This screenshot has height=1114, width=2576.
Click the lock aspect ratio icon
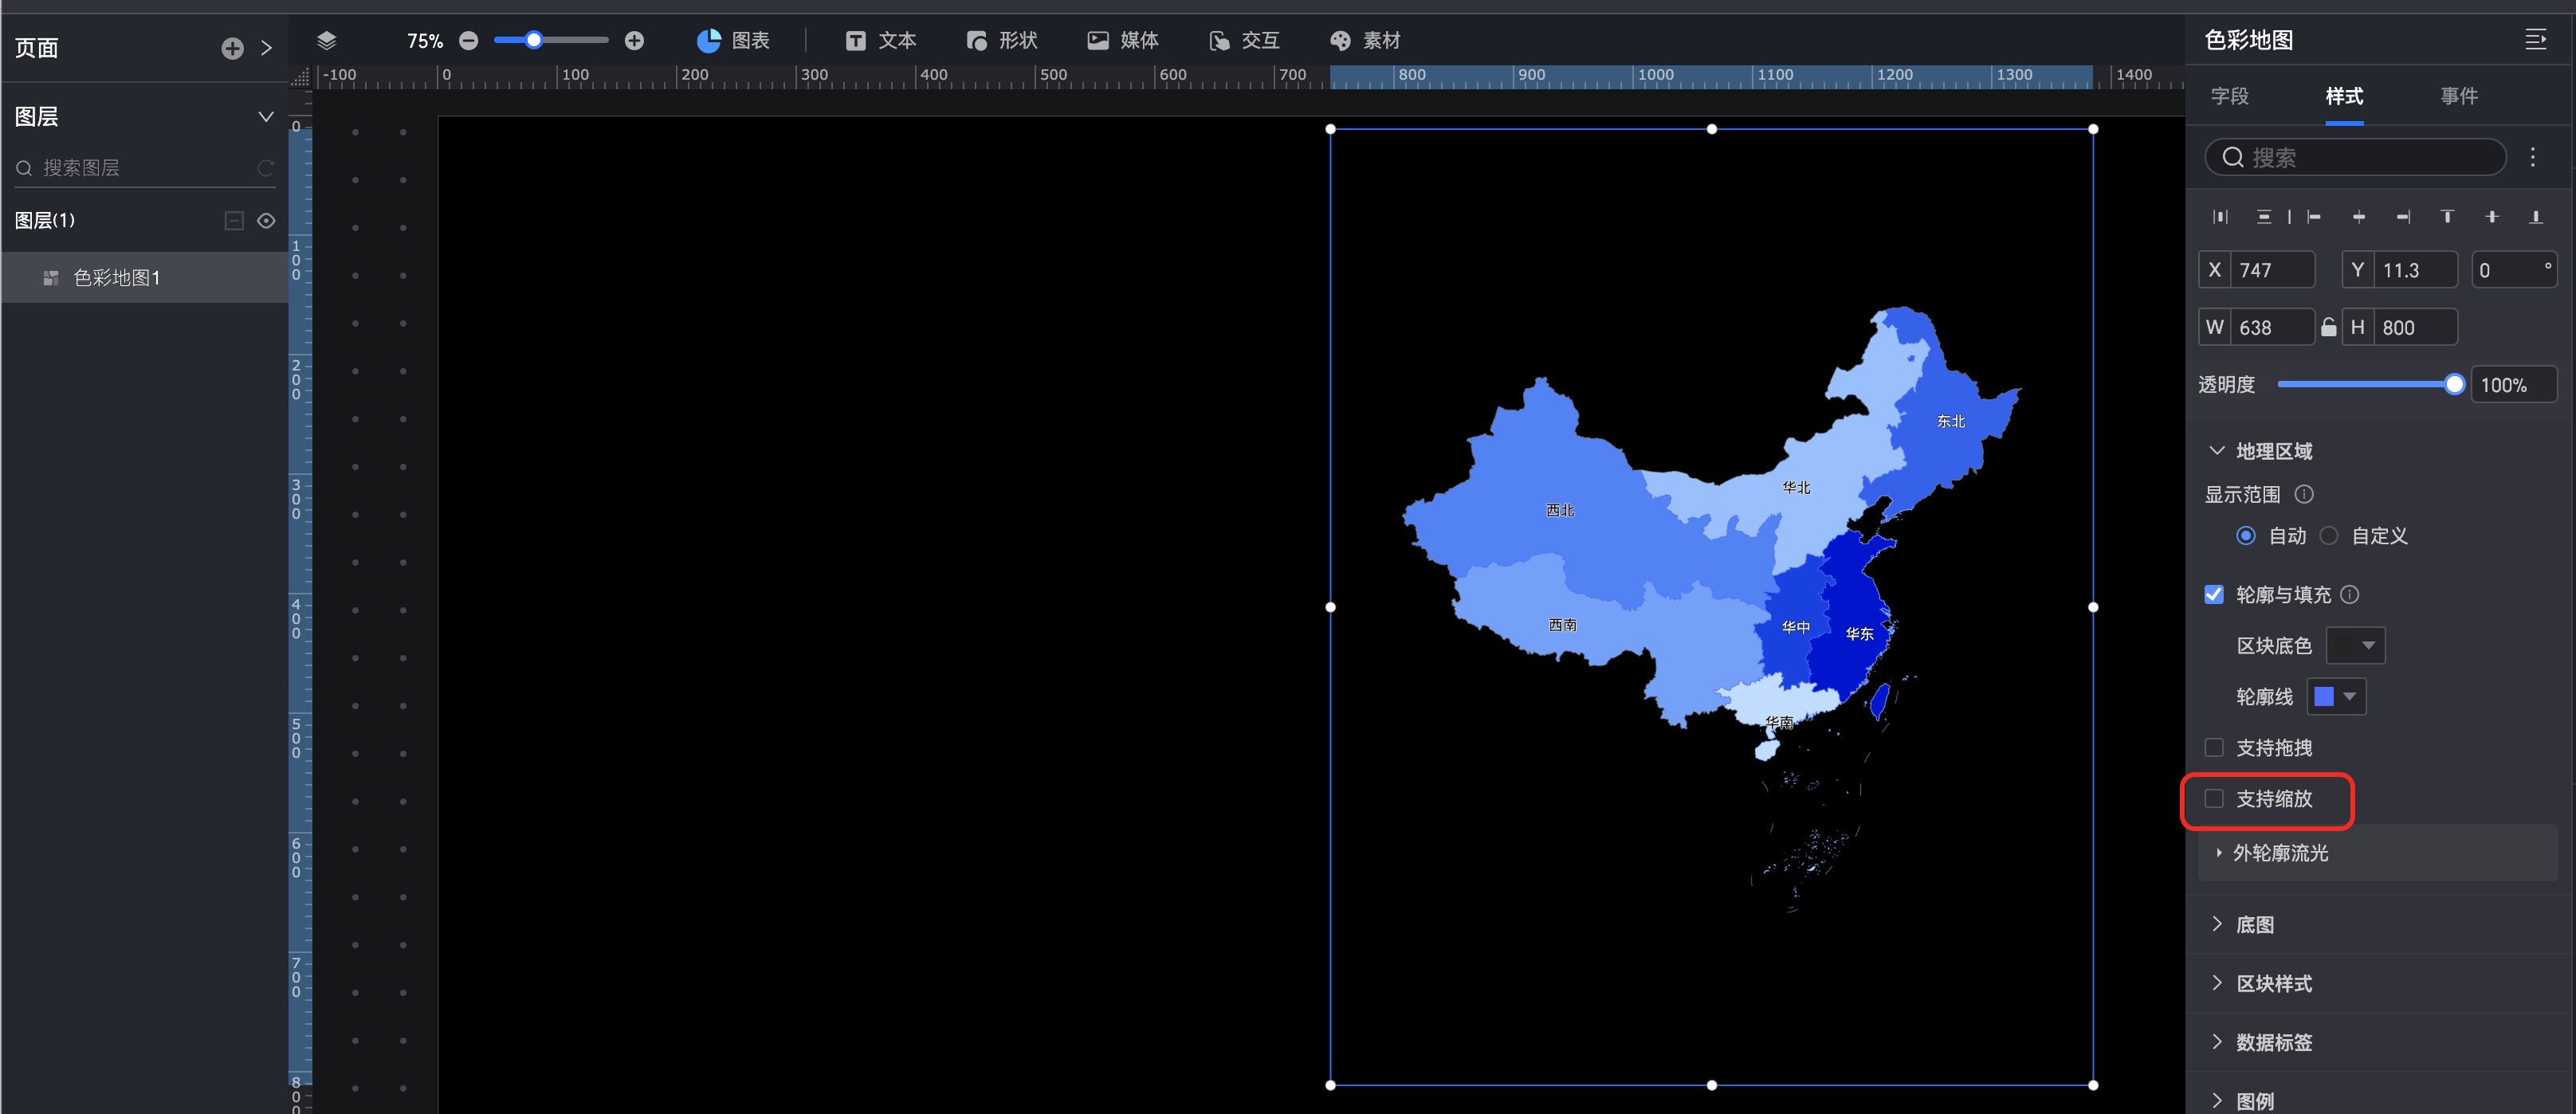point(2328,327)
